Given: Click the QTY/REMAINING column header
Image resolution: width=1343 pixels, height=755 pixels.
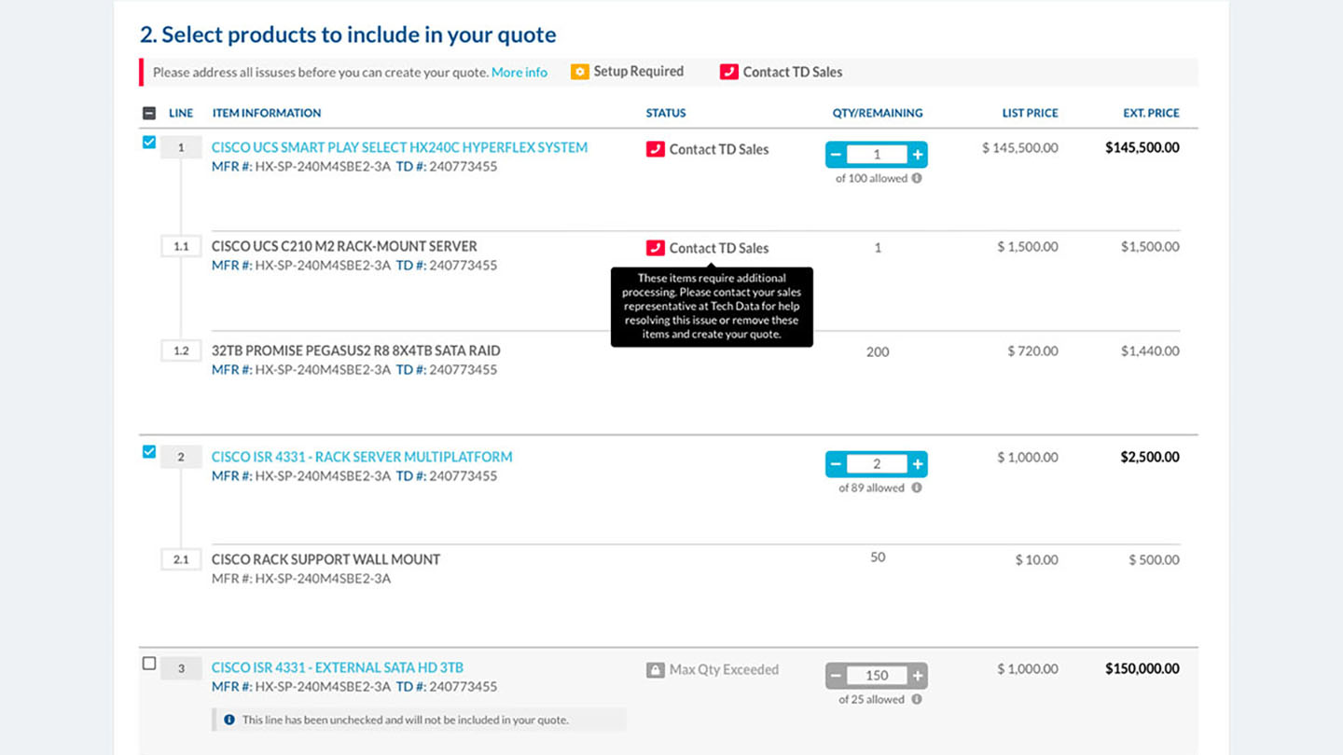Looking at the screenshot, I should [878, 113].
